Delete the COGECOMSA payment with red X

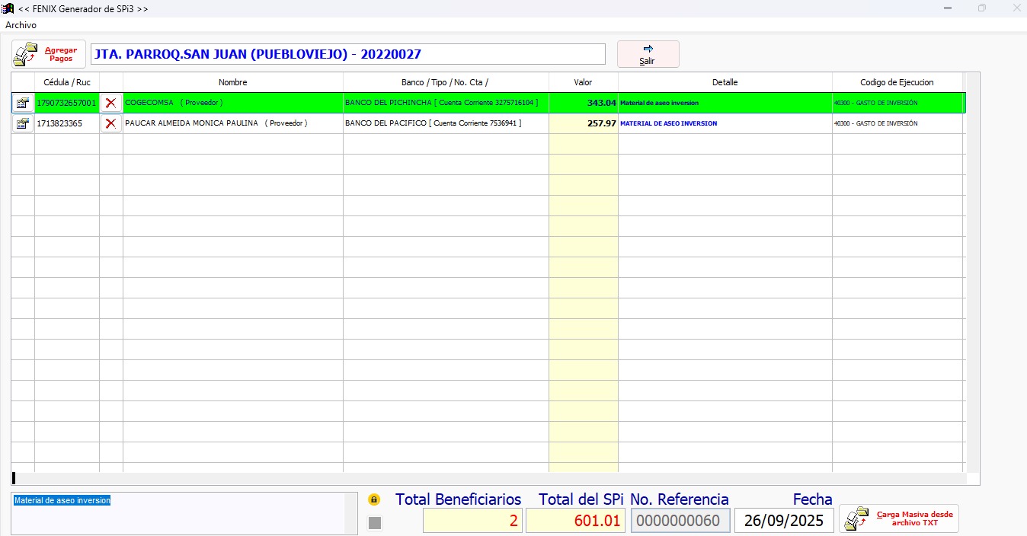(x=111, y=103)
